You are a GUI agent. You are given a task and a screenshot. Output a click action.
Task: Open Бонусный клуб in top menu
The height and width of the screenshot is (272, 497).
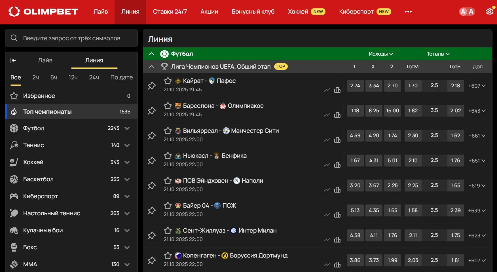click(253, 12)
